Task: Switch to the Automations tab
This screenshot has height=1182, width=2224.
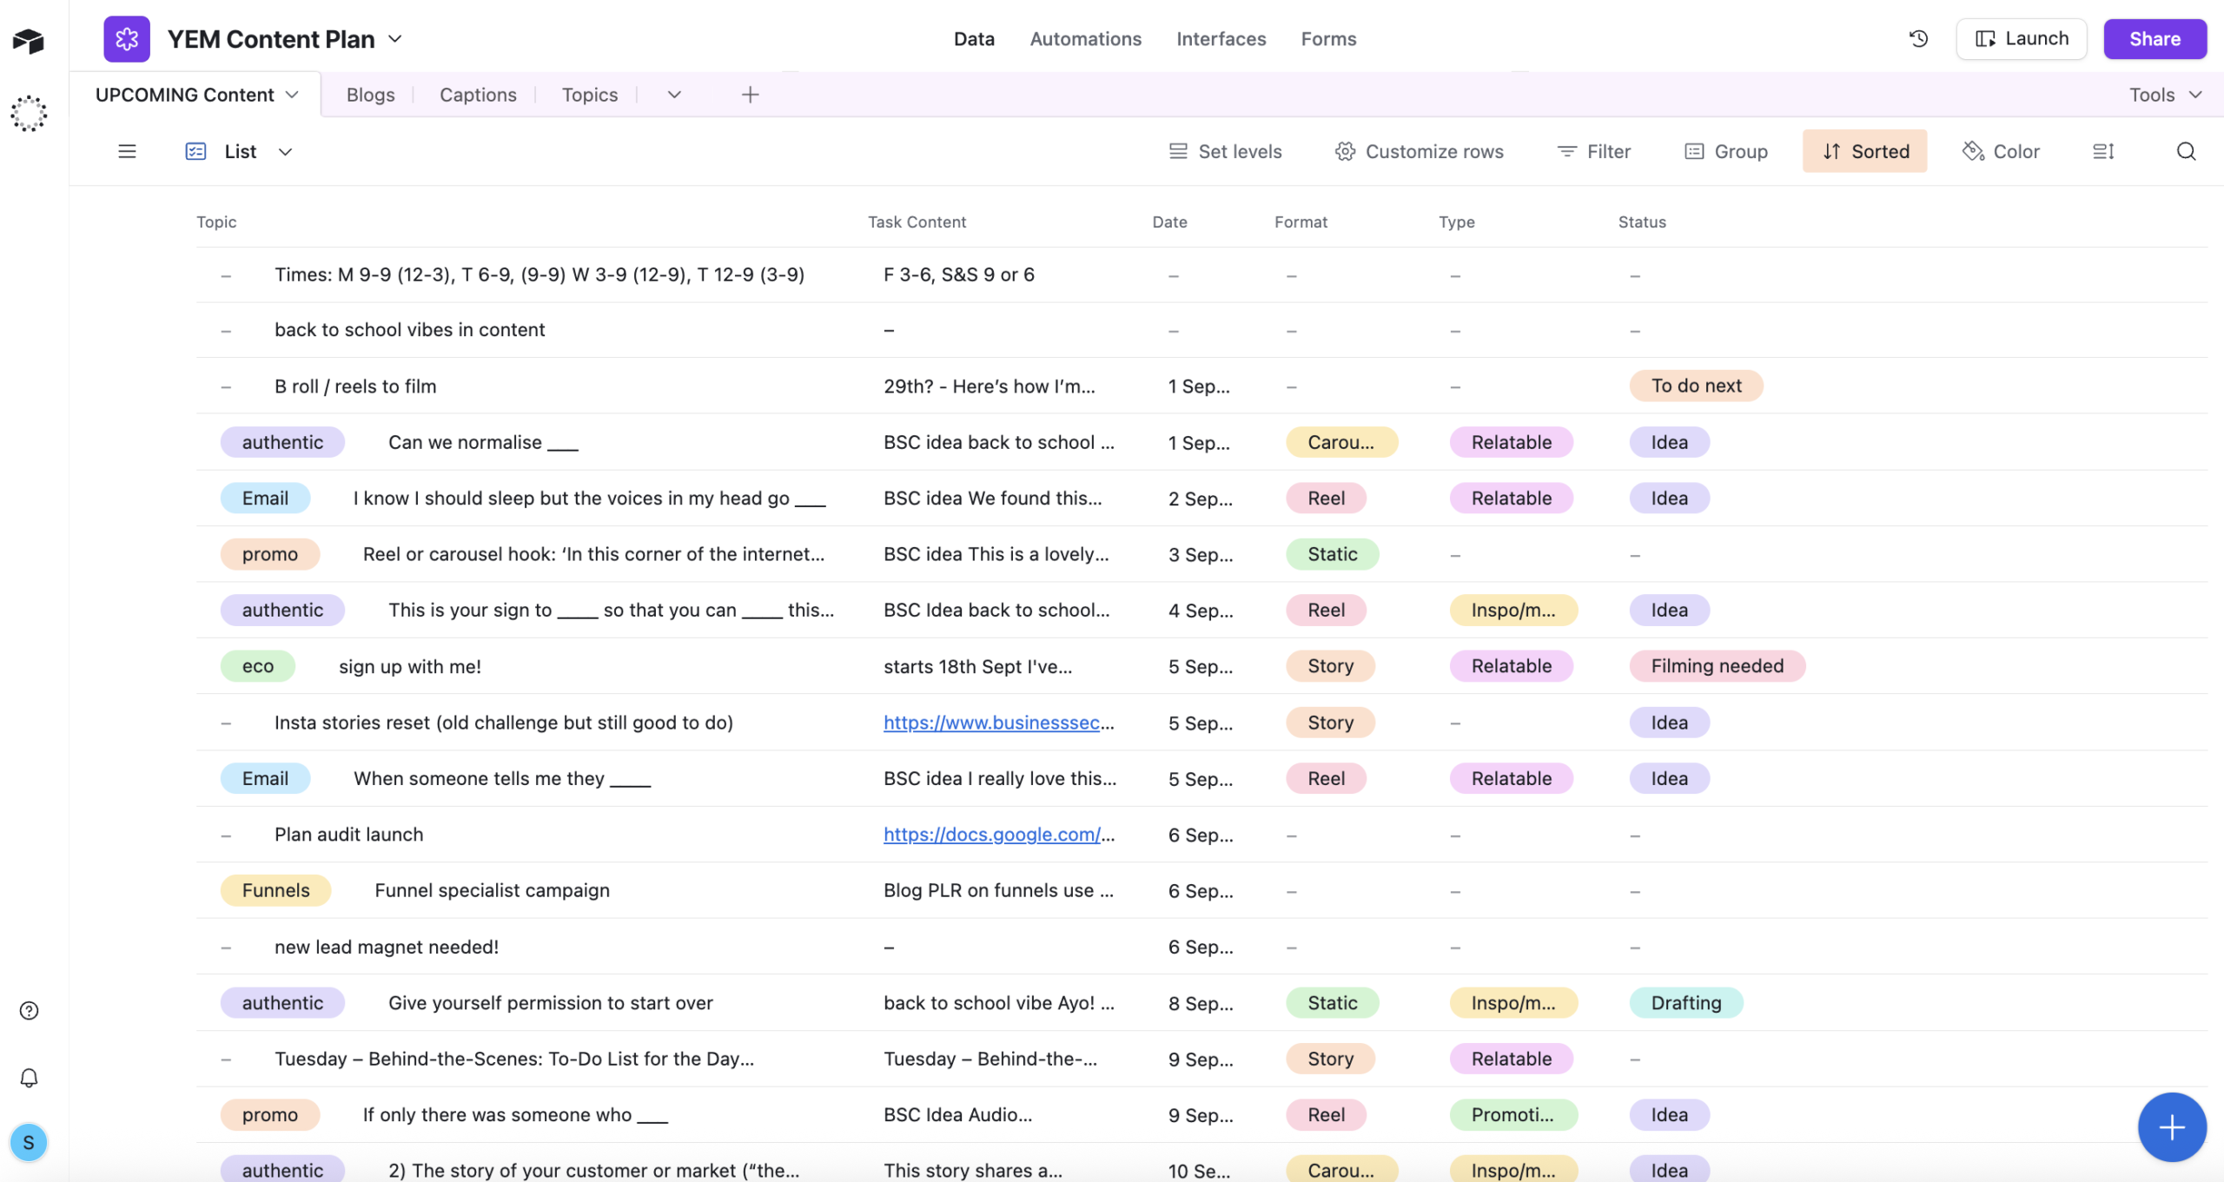Action: [x=1085, y=39]
